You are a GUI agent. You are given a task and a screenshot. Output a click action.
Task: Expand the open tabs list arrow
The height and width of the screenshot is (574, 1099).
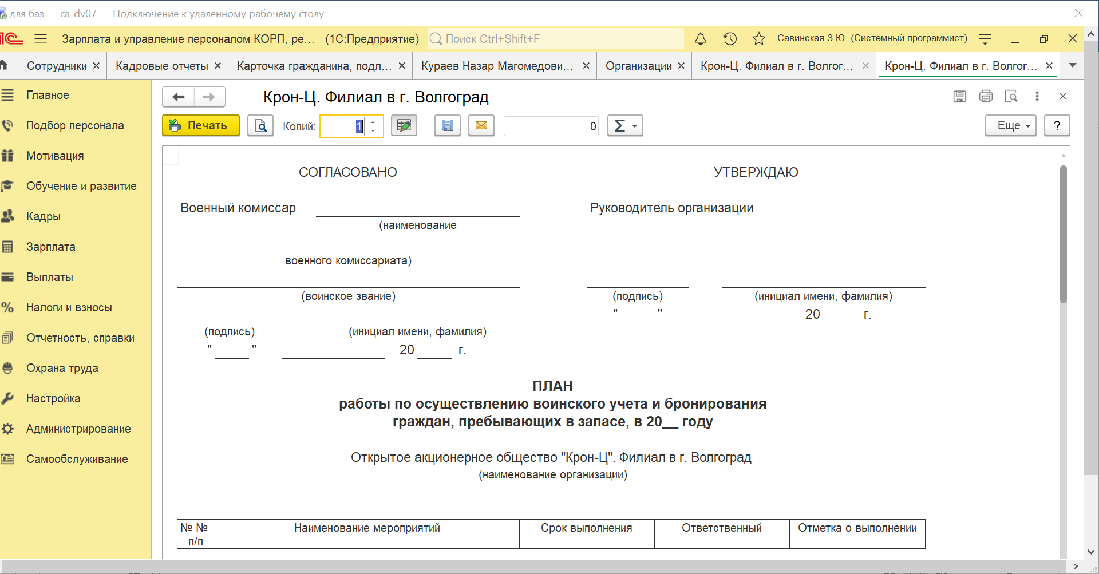pos(1073,66)
